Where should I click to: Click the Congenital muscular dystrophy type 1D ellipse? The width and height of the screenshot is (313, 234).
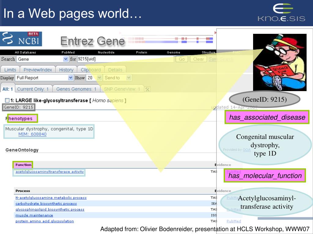[x=265, y=145]
